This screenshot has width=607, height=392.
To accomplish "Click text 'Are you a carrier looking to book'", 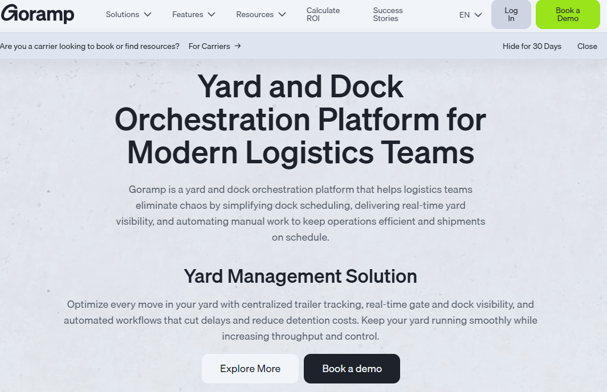I will 57,46.
